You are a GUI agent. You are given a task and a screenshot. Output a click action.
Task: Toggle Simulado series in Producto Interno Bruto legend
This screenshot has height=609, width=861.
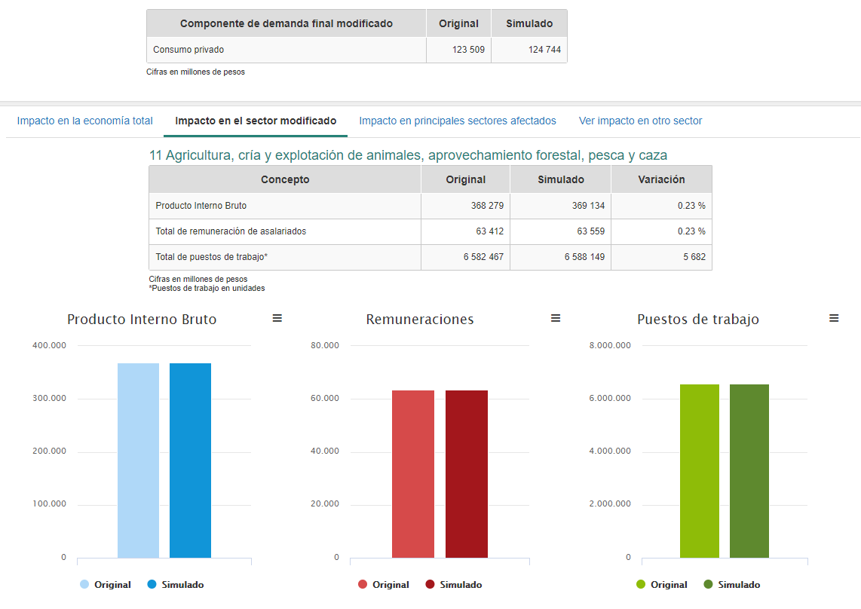pyautogui.click(x=175, y=585)
